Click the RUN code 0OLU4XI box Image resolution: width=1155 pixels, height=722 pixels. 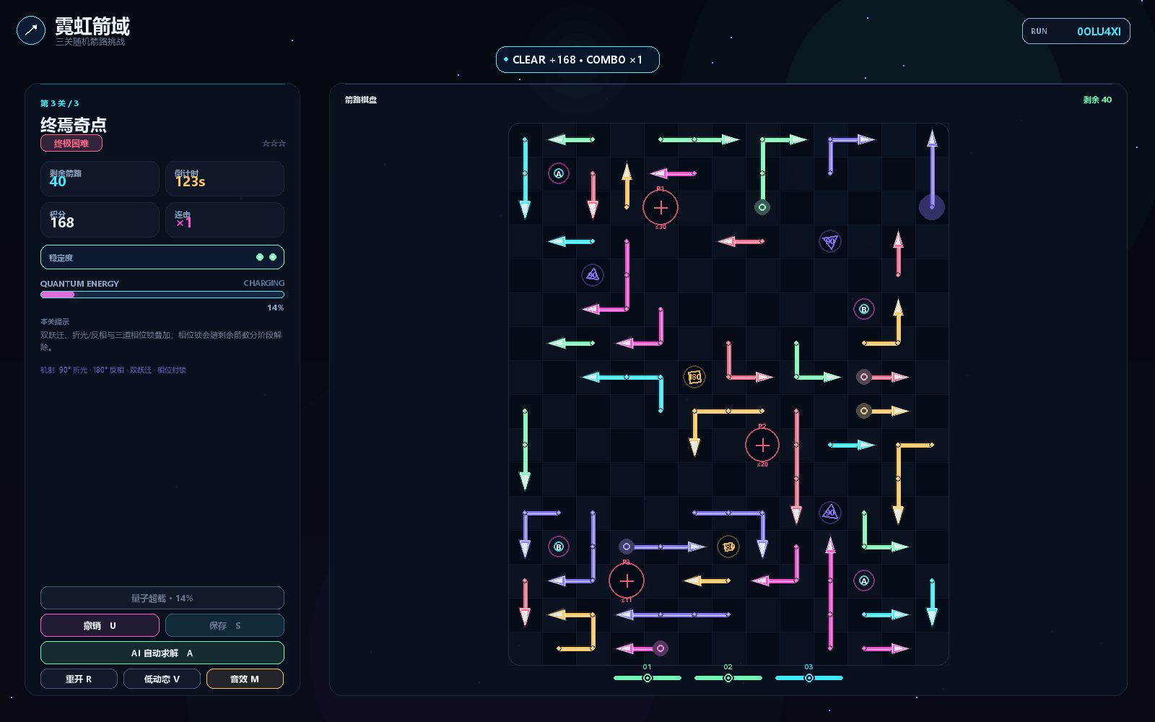(x=1076, y=31)
